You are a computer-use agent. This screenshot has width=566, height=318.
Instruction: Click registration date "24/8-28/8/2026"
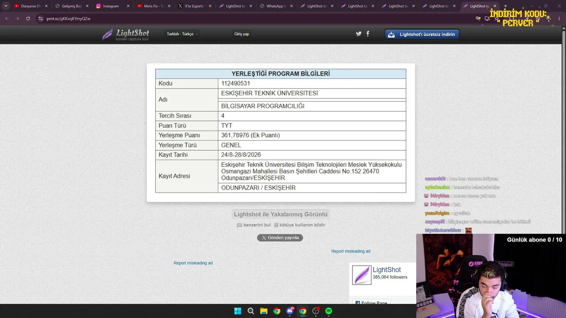241,155
